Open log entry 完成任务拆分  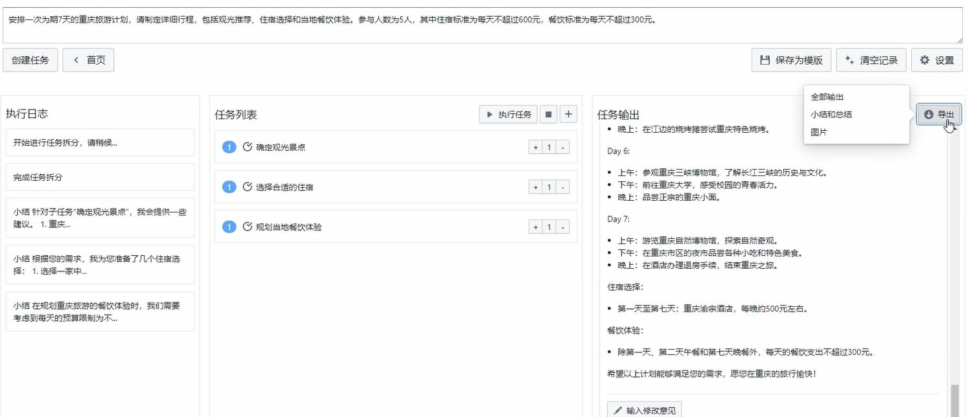(x=100, y=177)
